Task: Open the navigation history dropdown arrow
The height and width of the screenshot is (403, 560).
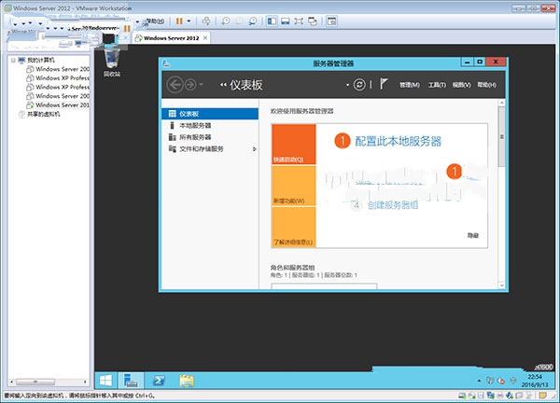Action: [201, 85]
